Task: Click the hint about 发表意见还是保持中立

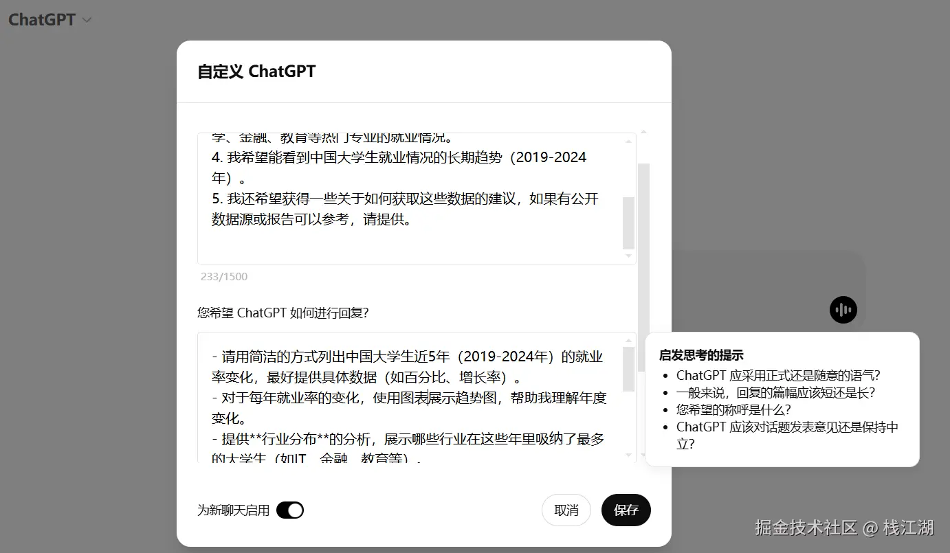Action: (x=787, y=435)
